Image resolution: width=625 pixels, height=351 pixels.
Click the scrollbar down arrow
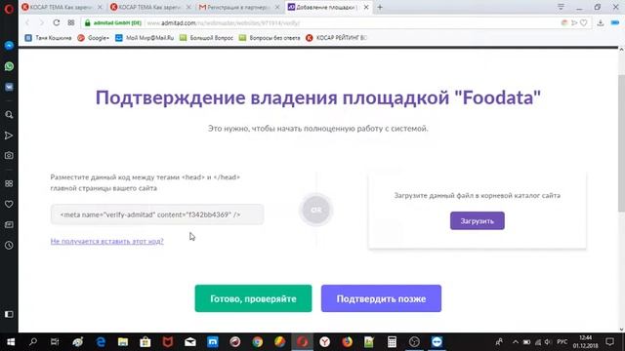click(621, 330)
